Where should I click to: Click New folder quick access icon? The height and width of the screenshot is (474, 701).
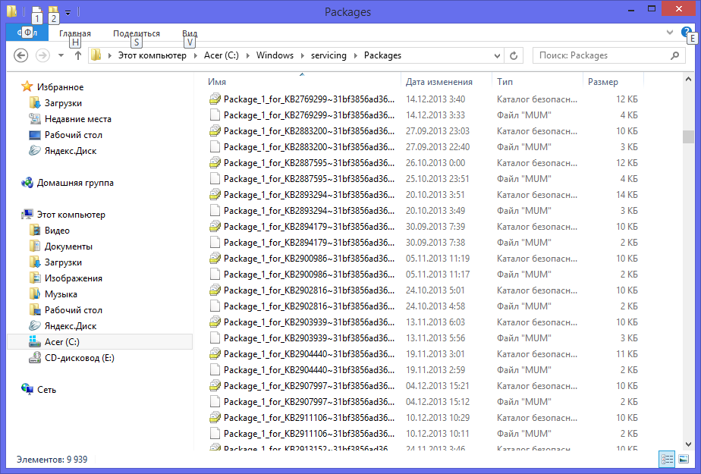coord(53,11)
